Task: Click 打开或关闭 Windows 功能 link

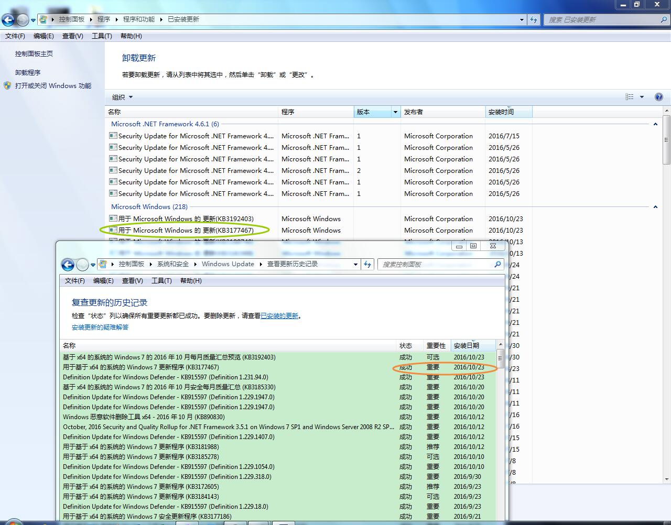Action: click(x=53, y=86)
